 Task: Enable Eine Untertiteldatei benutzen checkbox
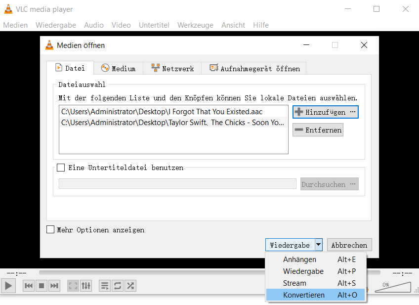point(61,168)
